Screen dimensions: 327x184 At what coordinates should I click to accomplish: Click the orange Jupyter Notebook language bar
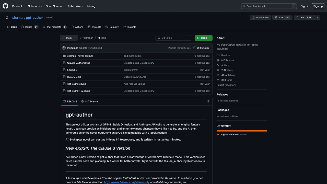242,131
